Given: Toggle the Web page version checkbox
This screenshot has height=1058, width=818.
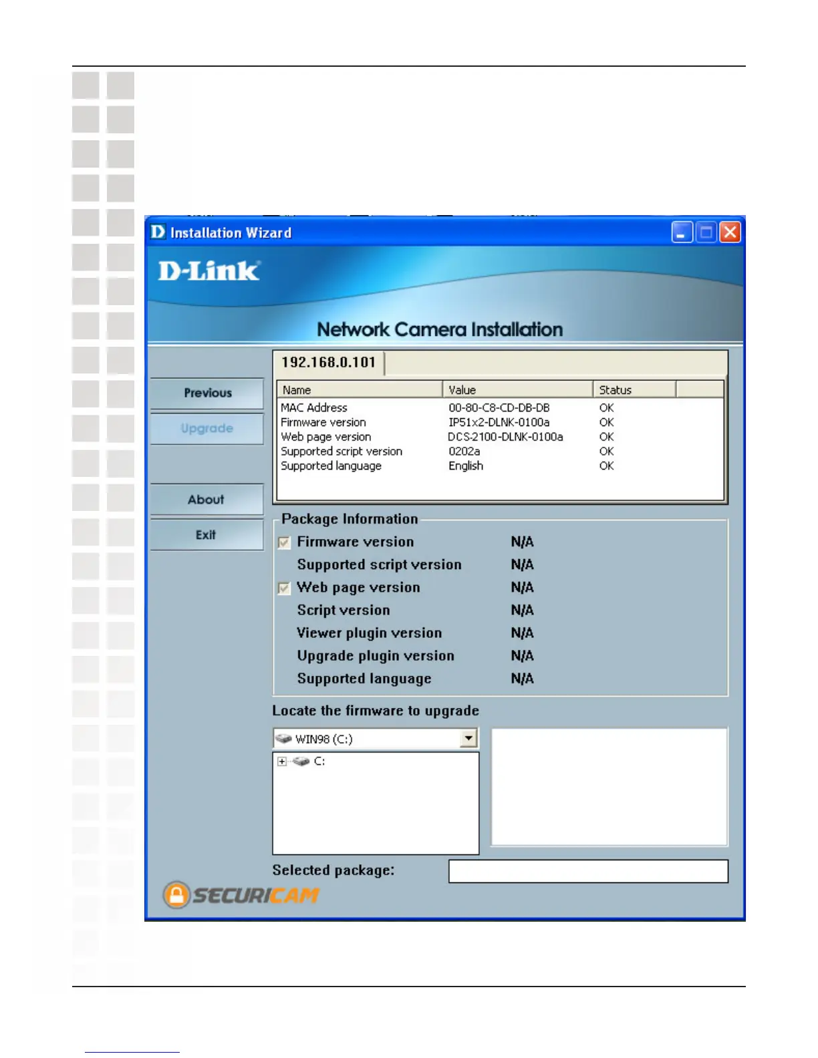Looking at the screenshot, I should point(285,588).
